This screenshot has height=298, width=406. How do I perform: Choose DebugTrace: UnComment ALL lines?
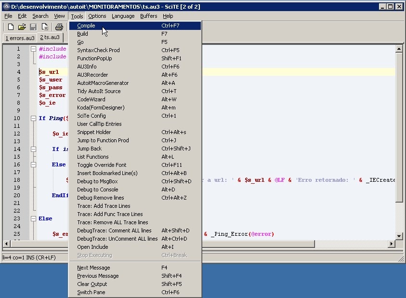click(x=135, y=239)
